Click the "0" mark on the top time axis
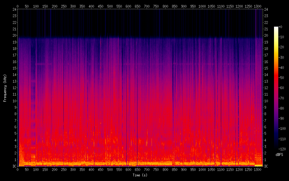This screenshot has width=289, height=181. [18, 6]
